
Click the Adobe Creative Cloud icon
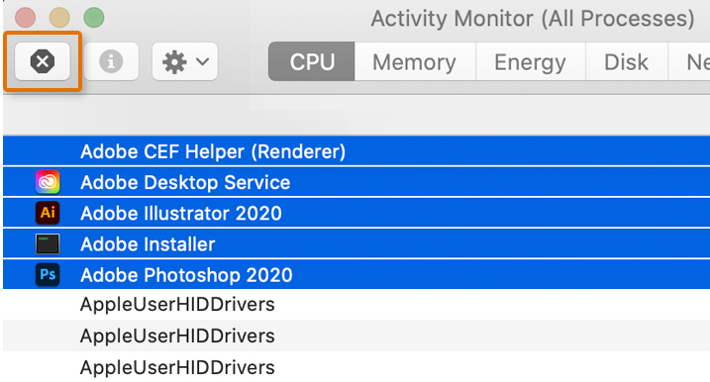[x=48, y=182]
